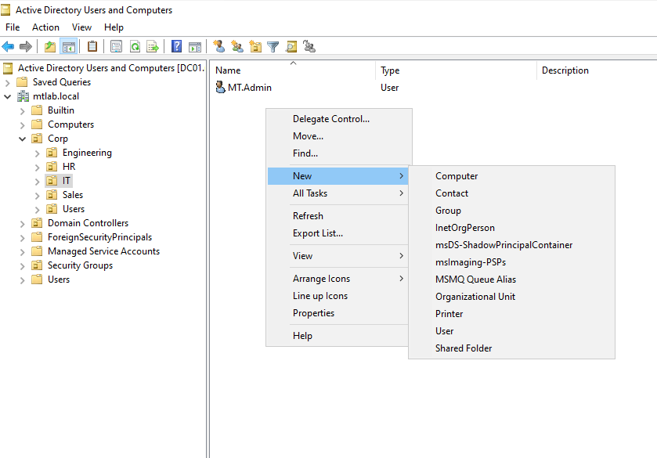Select Export List... in context menu
The width and height of the screenshot is (657, 458).
click(x=338, y=233)
